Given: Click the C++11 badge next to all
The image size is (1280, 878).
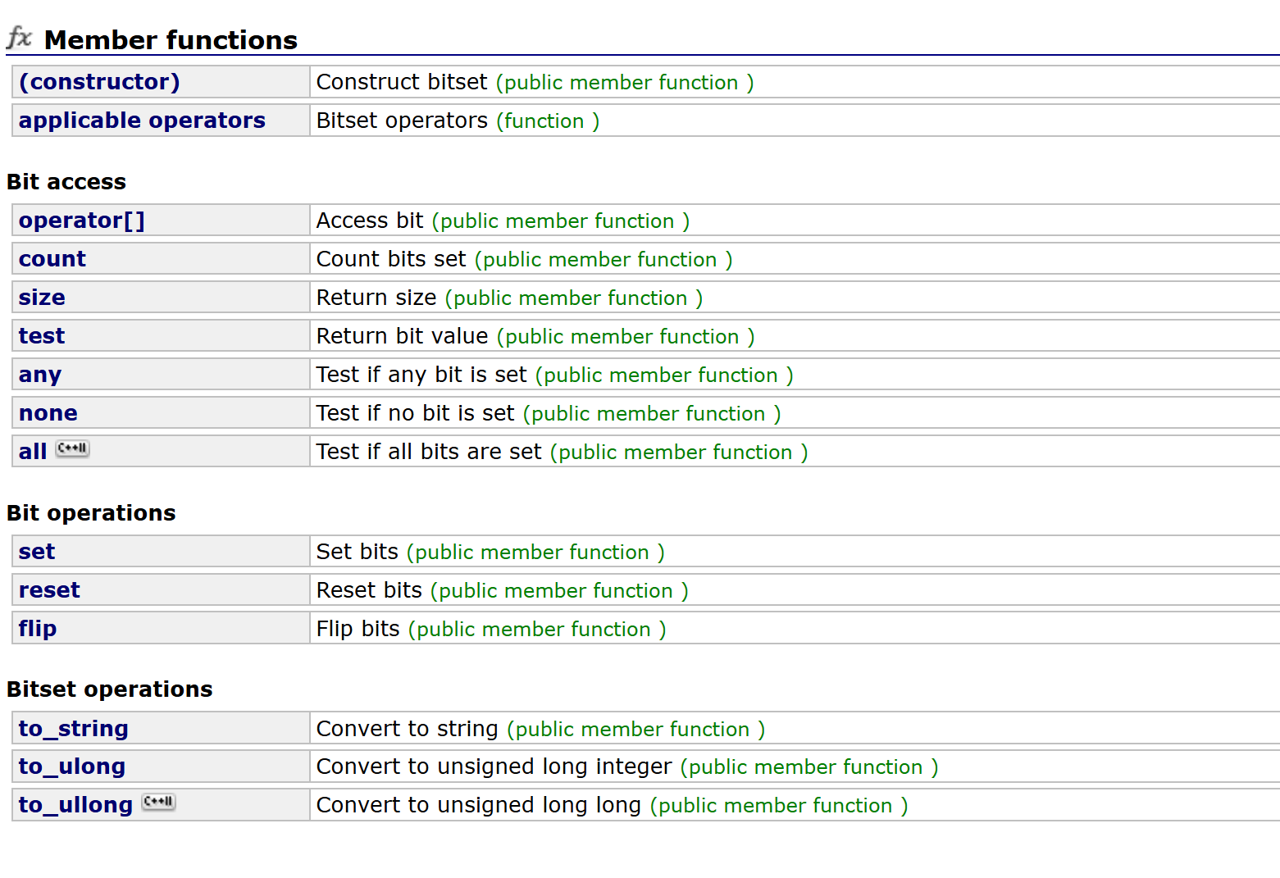Looking at the screenshot, I should coord(72,448).
